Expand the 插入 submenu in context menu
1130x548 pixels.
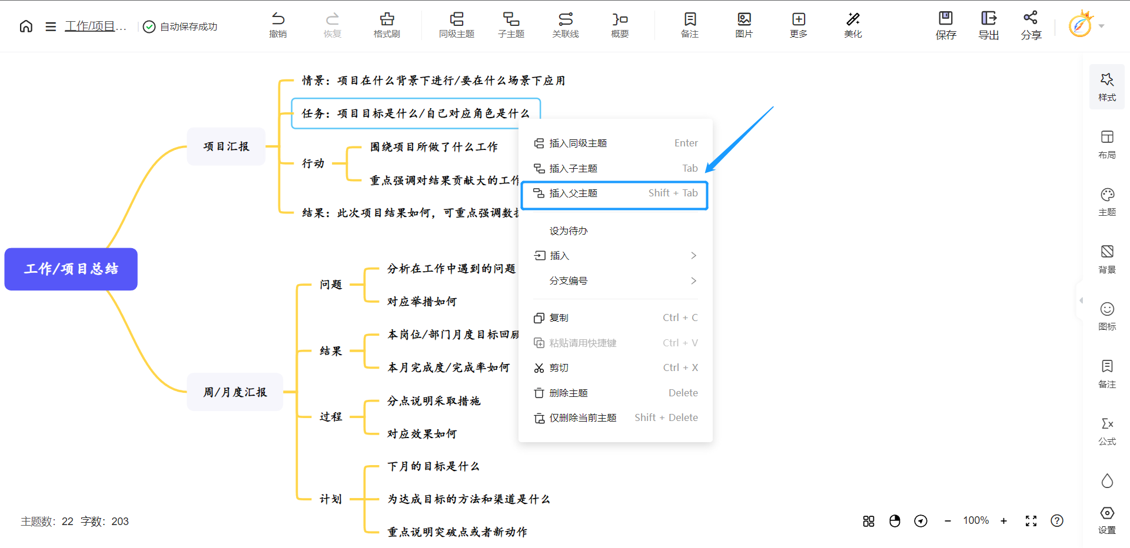tap(615, 255)
